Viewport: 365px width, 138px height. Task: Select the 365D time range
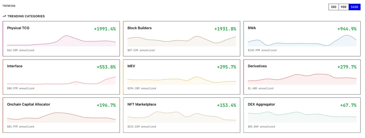pos(354,7)
